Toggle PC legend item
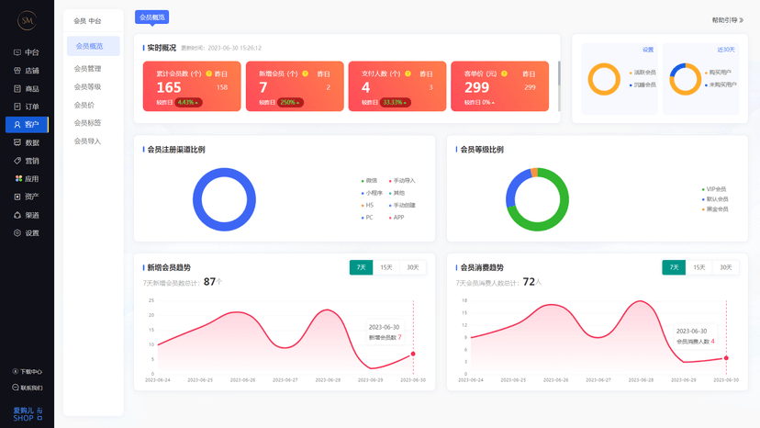This screenshot has width=760, height=428. click(367, 218)
